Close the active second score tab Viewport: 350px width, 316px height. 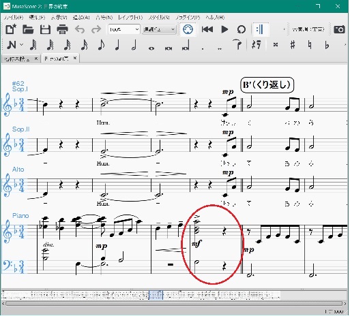click(75, 58)
